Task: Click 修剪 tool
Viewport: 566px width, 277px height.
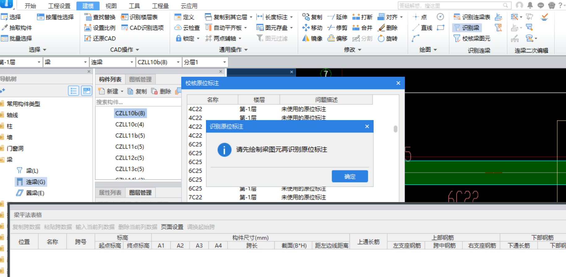Action: [x=337, y=28]
